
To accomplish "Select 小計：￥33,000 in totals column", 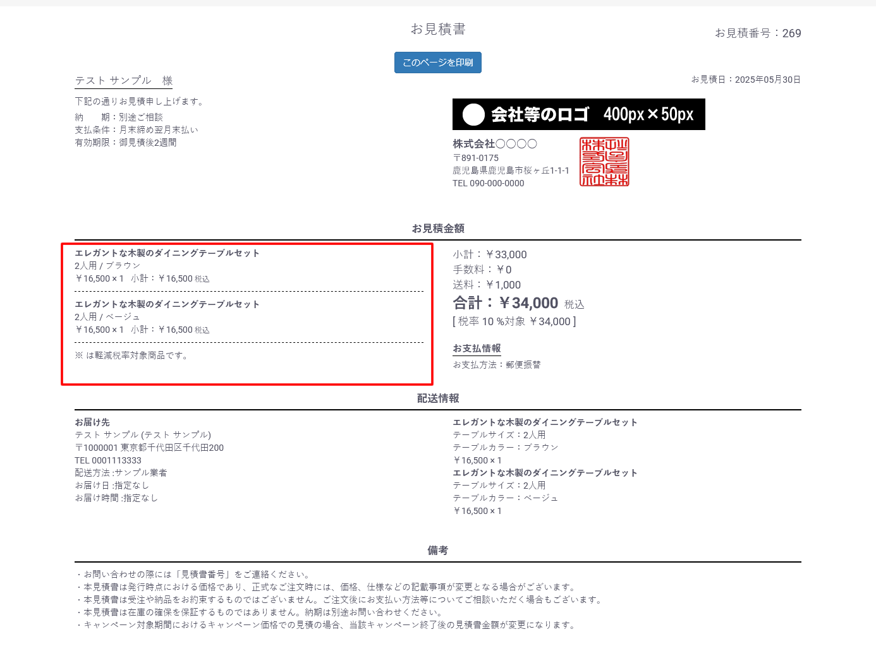I will 490,254.
